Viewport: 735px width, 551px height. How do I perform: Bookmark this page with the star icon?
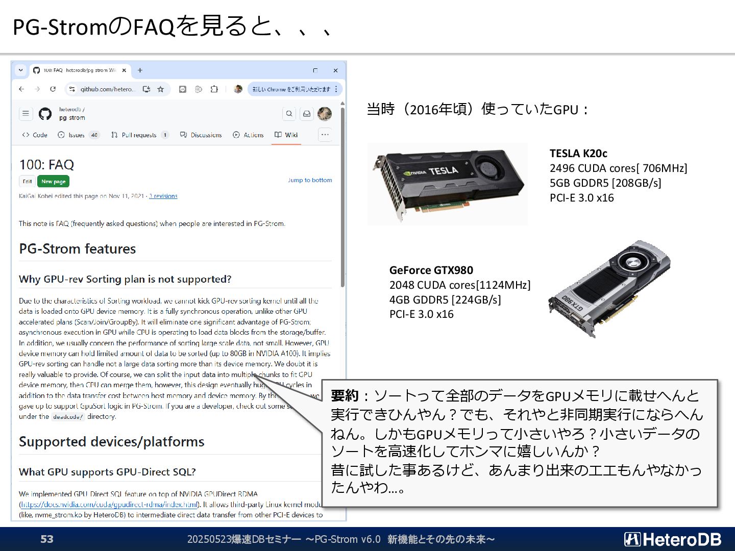tap(160, 89)
